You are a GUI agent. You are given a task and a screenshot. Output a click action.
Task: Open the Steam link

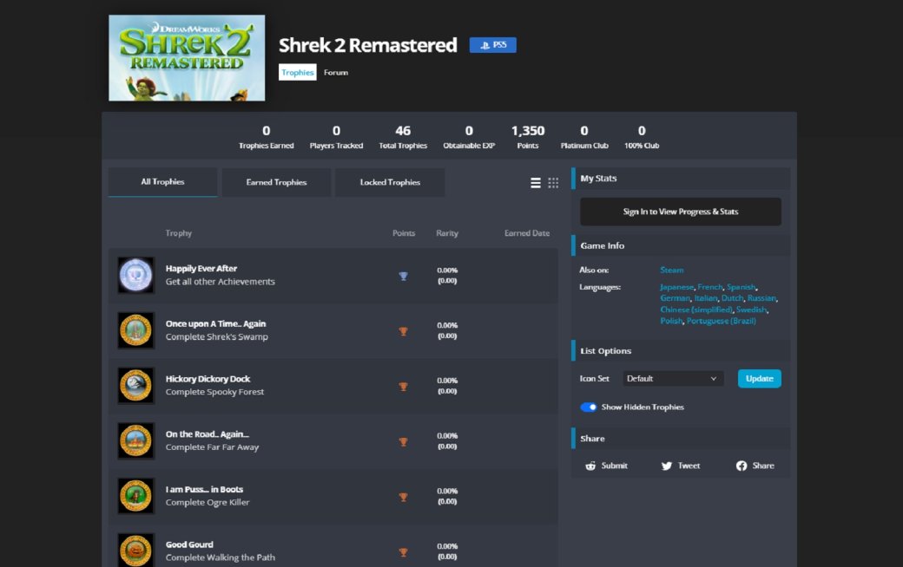672,270
